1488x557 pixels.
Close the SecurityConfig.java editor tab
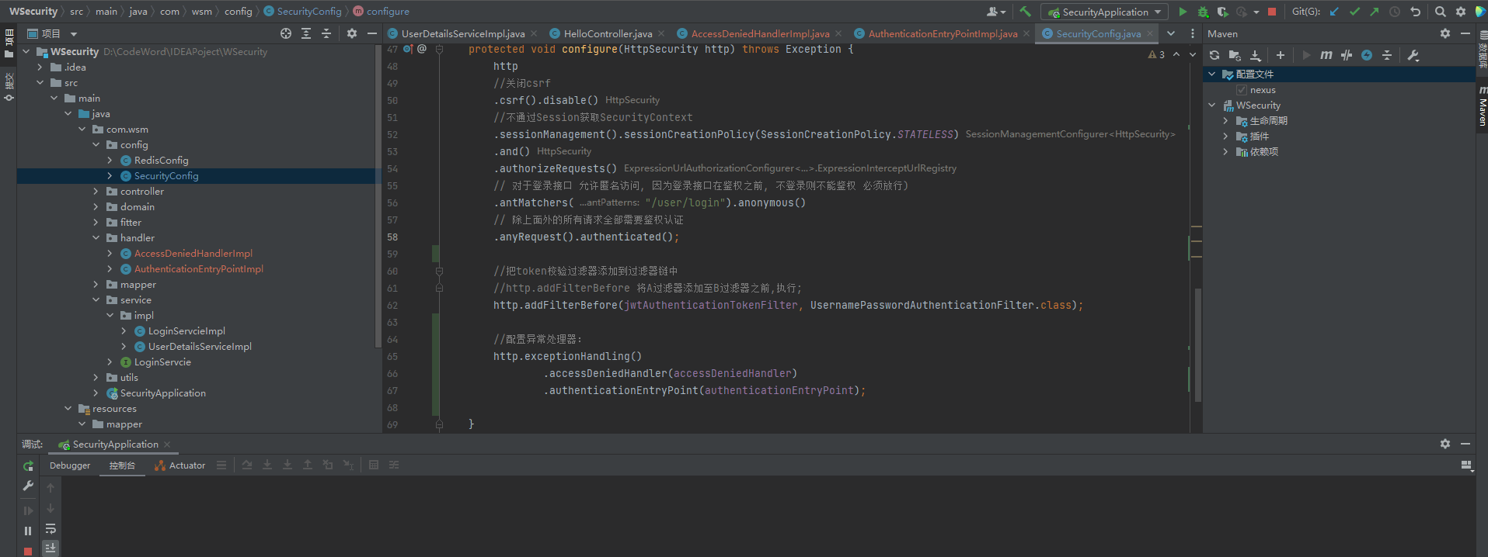click(x=1150, y=33)
